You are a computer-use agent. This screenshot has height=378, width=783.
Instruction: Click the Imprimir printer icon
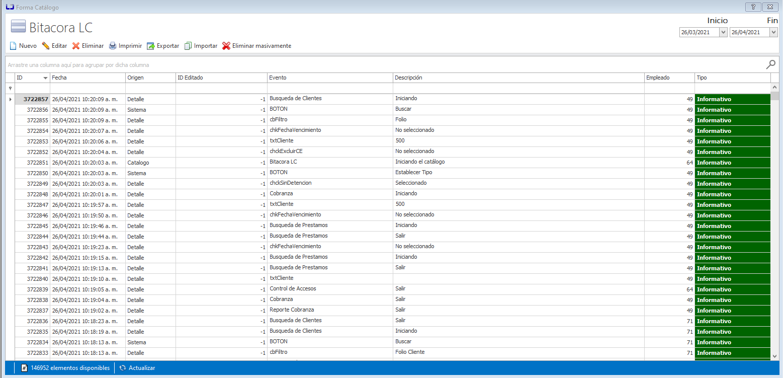pos(113,46)
